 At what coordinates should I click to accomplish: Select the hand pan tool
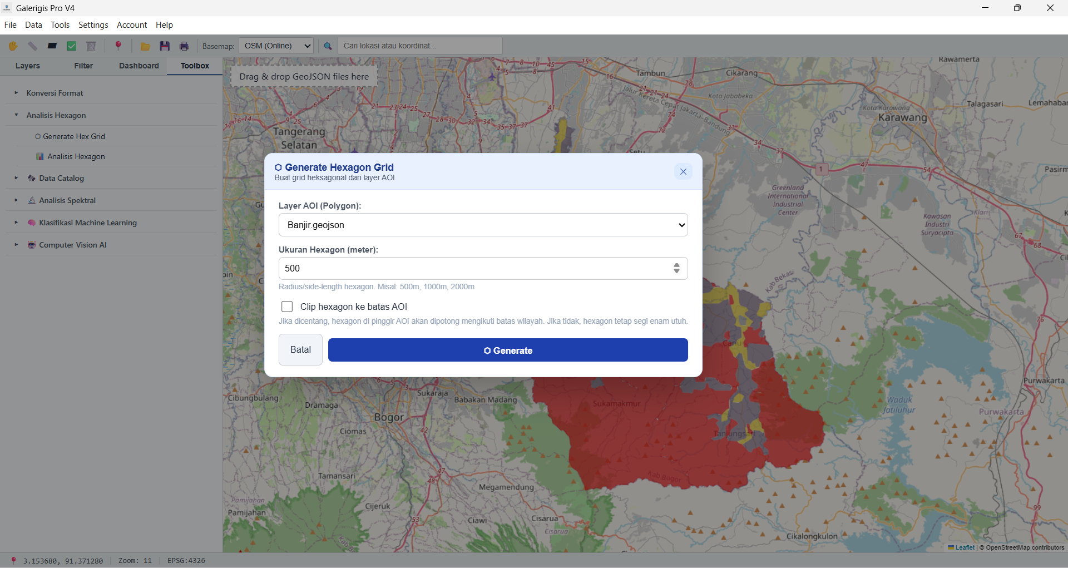coord(13,46)
